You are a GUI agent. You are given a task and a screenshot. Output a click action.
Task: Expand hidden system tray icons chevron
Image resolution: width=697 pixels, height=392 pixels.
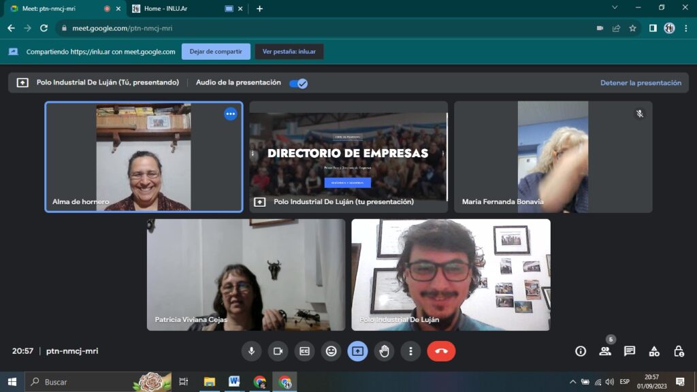pos(572,382)
